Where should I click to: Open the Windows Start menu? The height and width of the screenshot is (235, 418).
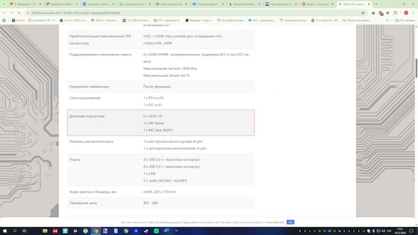[x=5, y=231]
